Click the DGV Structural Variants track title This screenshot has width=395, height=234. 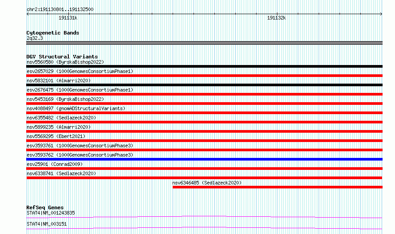[x=62, y=57]
